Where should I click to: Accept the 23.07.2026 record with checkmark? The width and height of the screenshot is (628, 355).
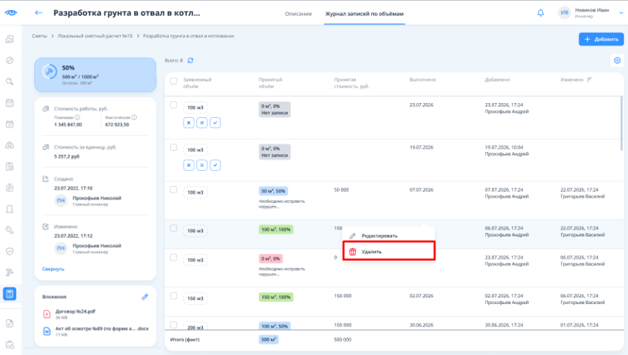click(215, 123)
